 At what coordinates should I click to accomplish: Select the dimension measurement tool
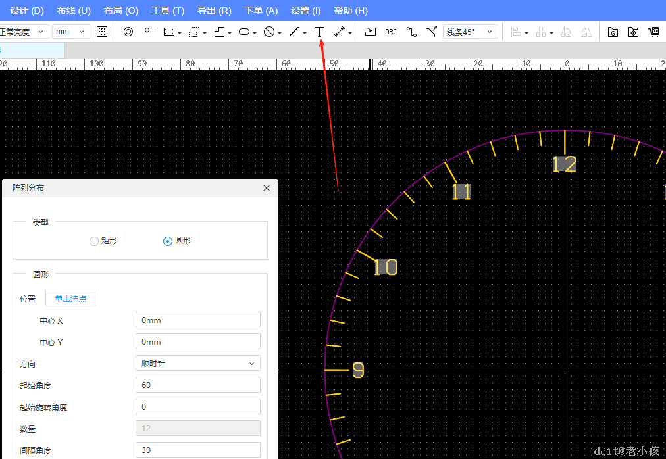[340, 32]
